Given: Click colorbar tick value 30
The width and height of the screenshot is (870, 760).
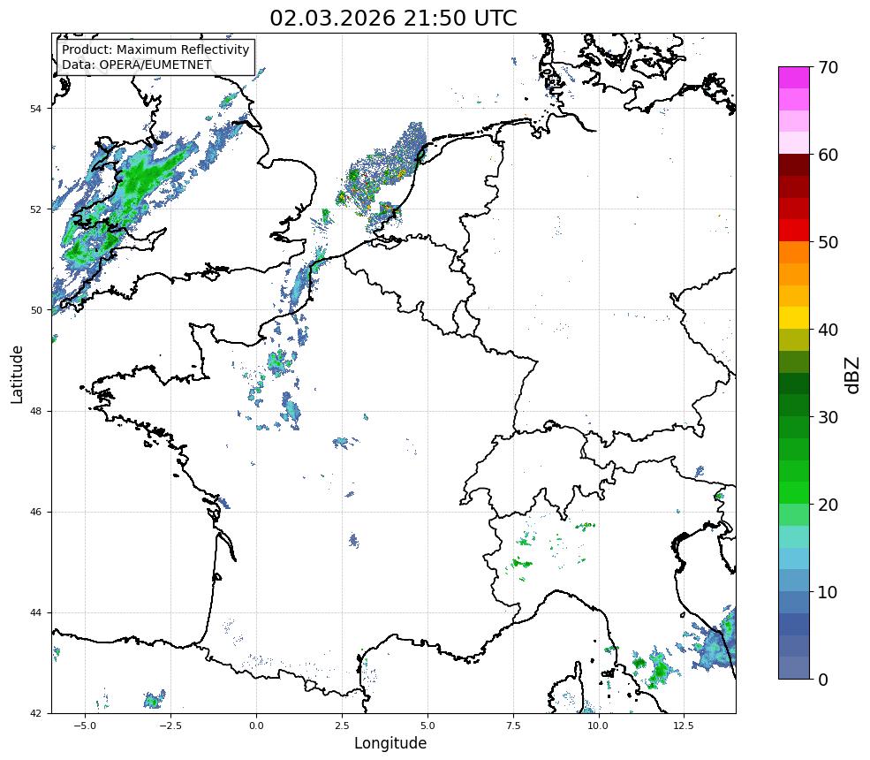Looking at the screenshot, I should pyautogui.click(x=828, y=417).
